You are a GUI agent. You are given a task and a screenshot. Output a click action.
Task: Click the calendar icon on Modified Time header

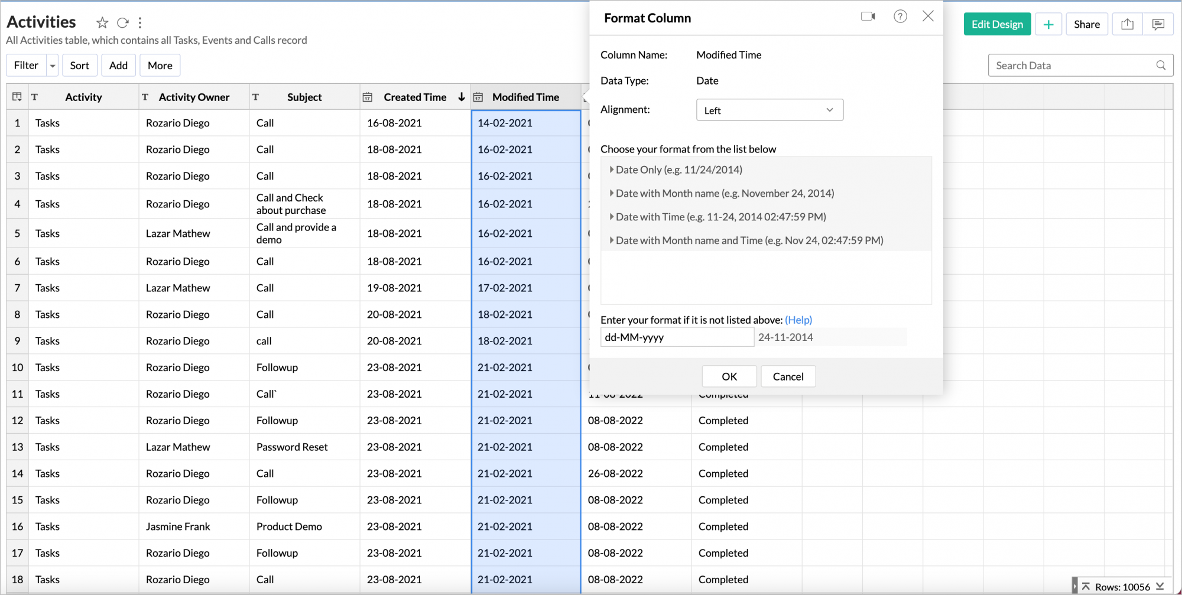[x=478, y=96]
